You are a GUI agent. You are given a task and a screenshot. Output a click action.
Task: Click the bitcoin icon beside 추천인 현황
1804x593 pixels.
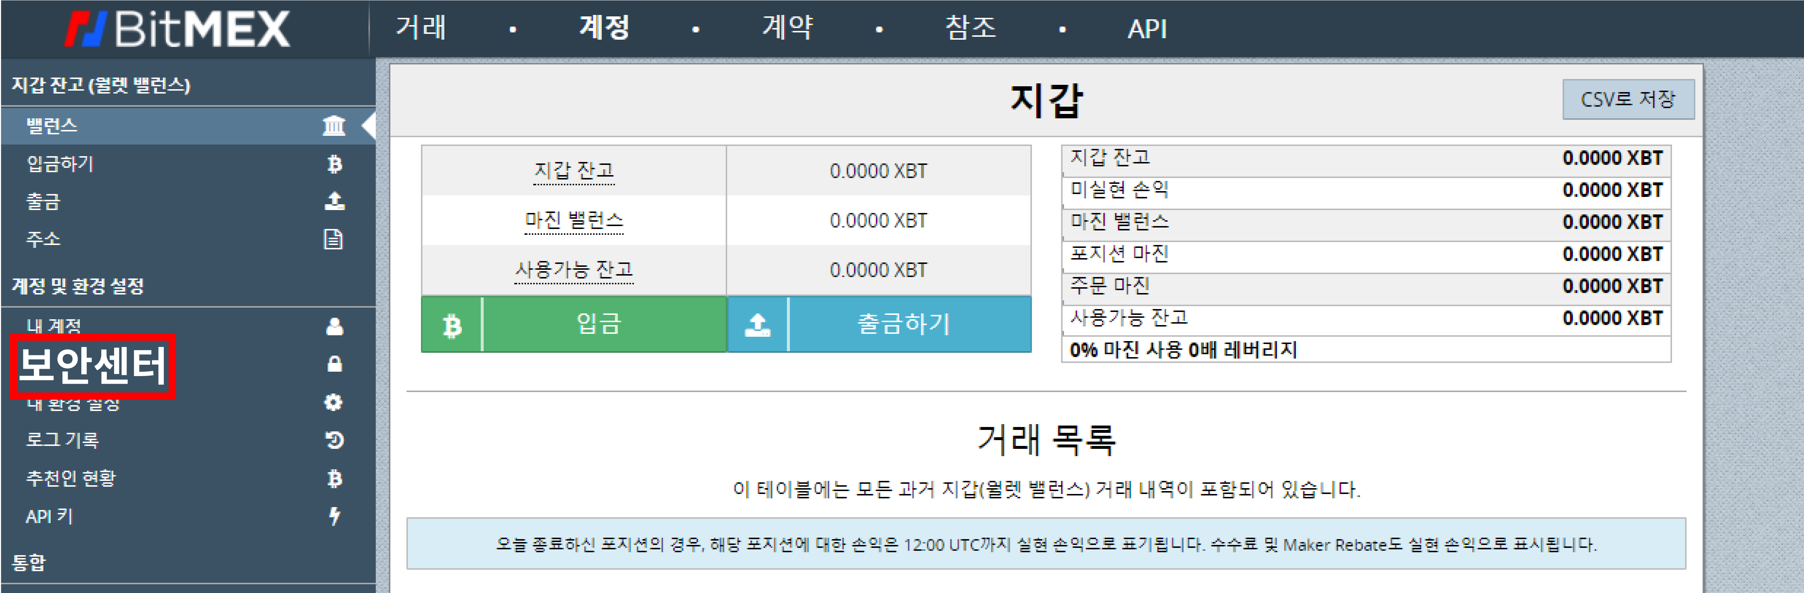click(334, 478)
